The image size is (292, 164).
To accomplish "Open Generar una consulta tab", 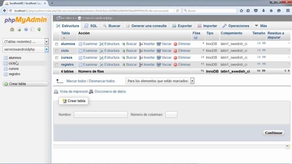I will click(x=146, y=26).
